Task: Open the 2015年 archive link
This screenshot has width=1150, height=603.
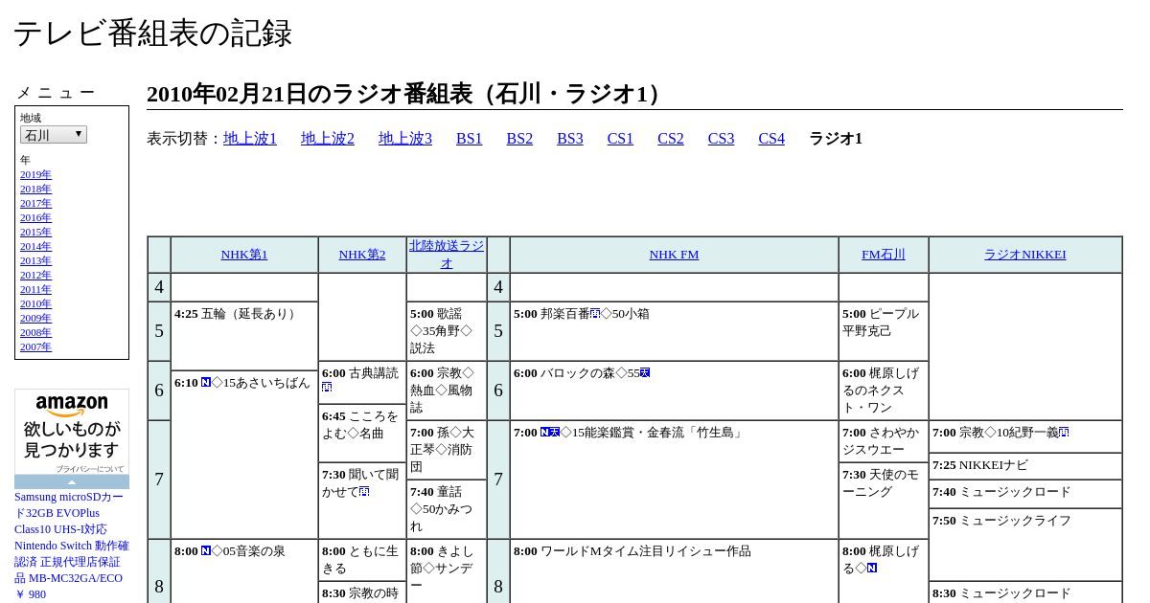Action: click(x=35, y=233)
